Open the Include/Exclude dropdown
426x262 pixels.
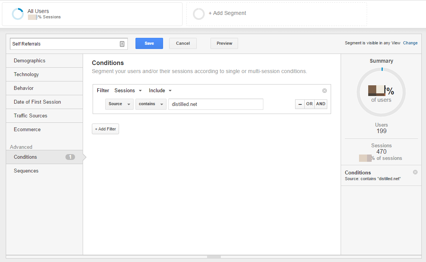pos(160,91)
